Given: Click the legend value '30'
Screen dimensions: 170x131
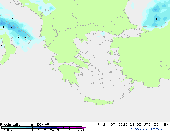Looking at the screenshot, I should point(58,130).
